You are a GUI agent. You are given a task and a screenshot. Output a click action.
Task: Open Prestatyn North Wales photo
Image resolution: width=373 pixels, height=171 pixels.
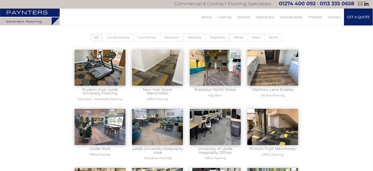click(215, 68)
